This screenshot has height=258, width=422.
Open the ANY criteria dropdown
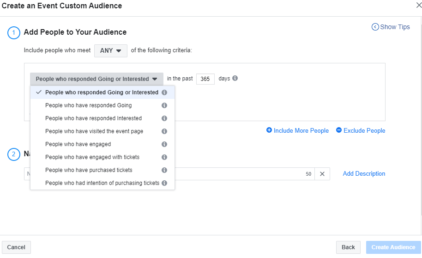point(111,51)
